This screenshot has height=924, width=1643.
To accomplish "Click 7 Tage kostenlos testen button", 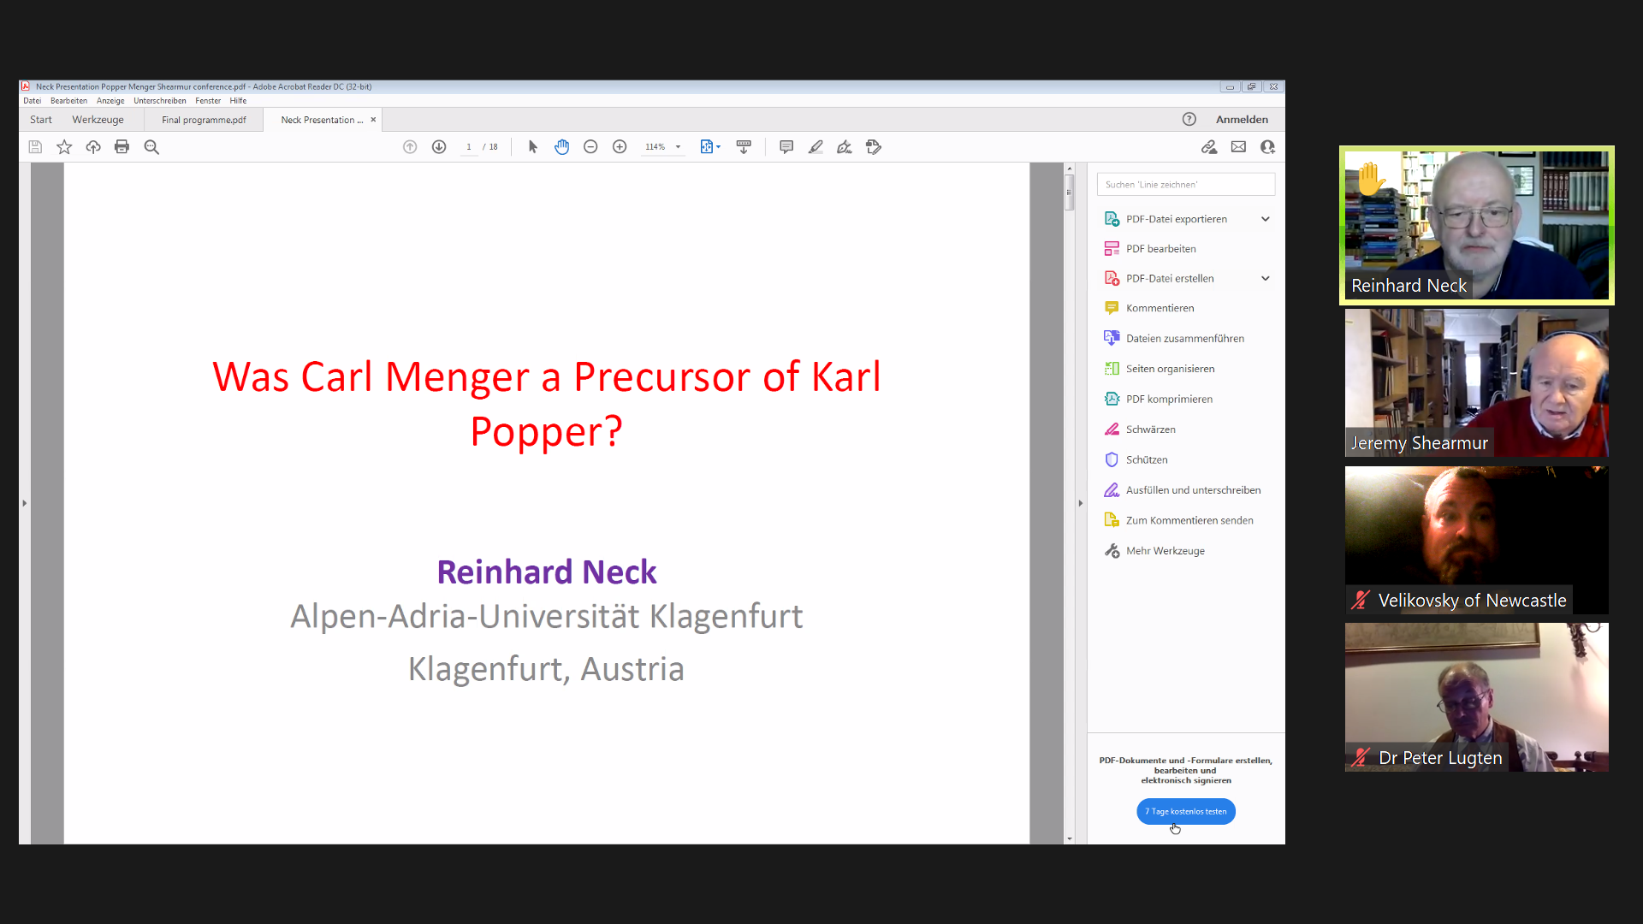I will click(x=1185, y=811).
